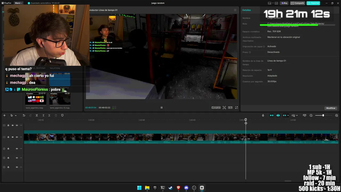Click the 00:40:51:04 current timecode

point(91,108)
